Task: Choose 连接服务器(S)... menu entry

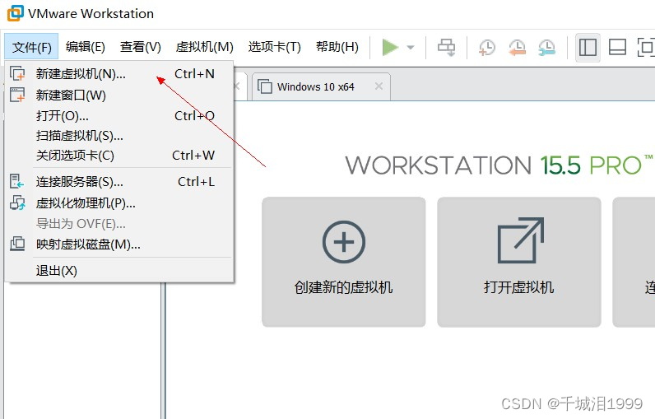Action: 119,182
